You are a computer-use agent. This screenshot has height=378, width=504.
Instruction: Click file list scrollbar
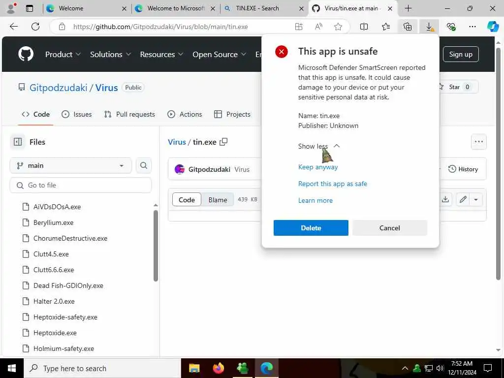coord(156,246)
